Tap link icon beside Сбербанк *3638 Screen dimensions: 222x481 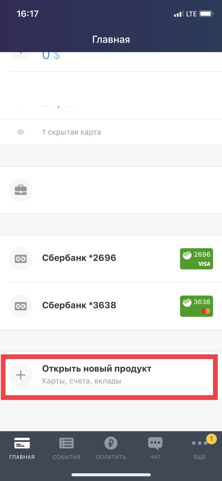[21, 306]
